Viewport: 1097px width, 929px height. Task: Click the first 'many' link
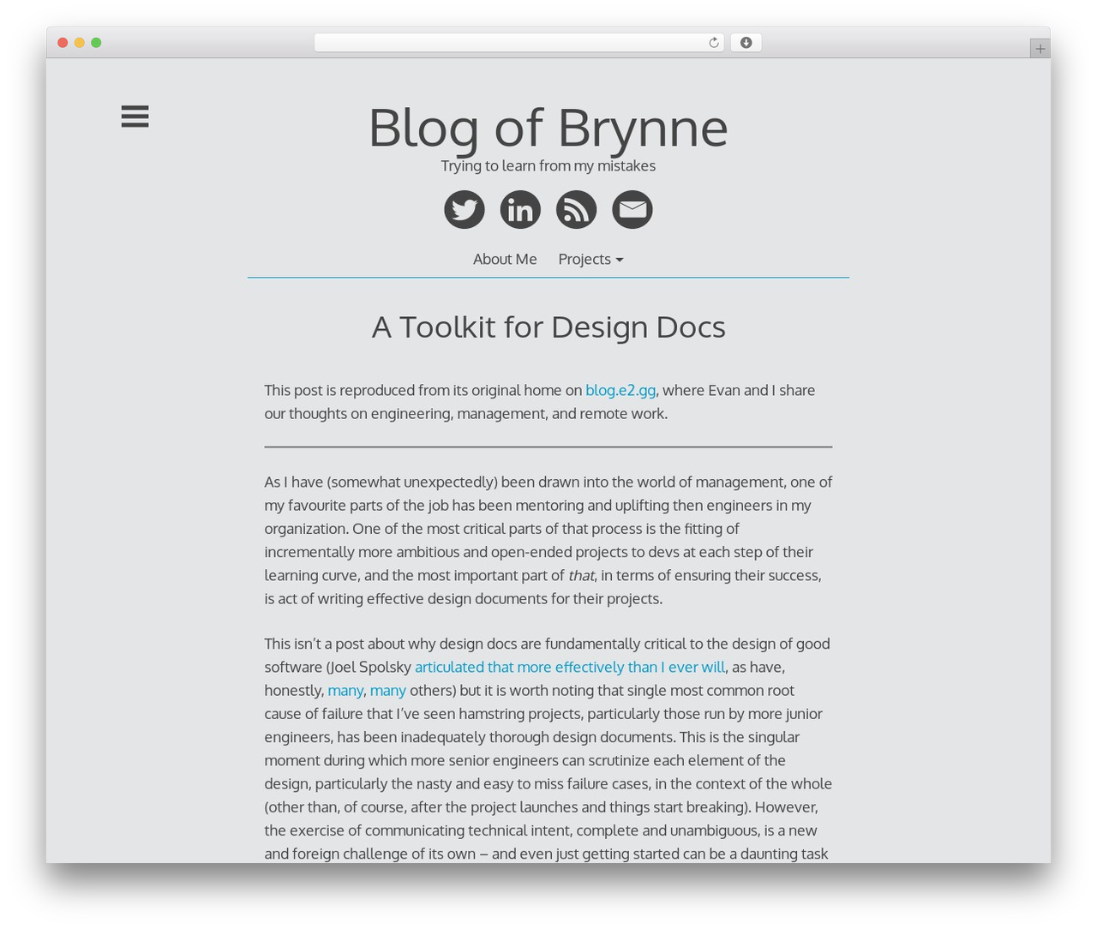tap(345, 690)
